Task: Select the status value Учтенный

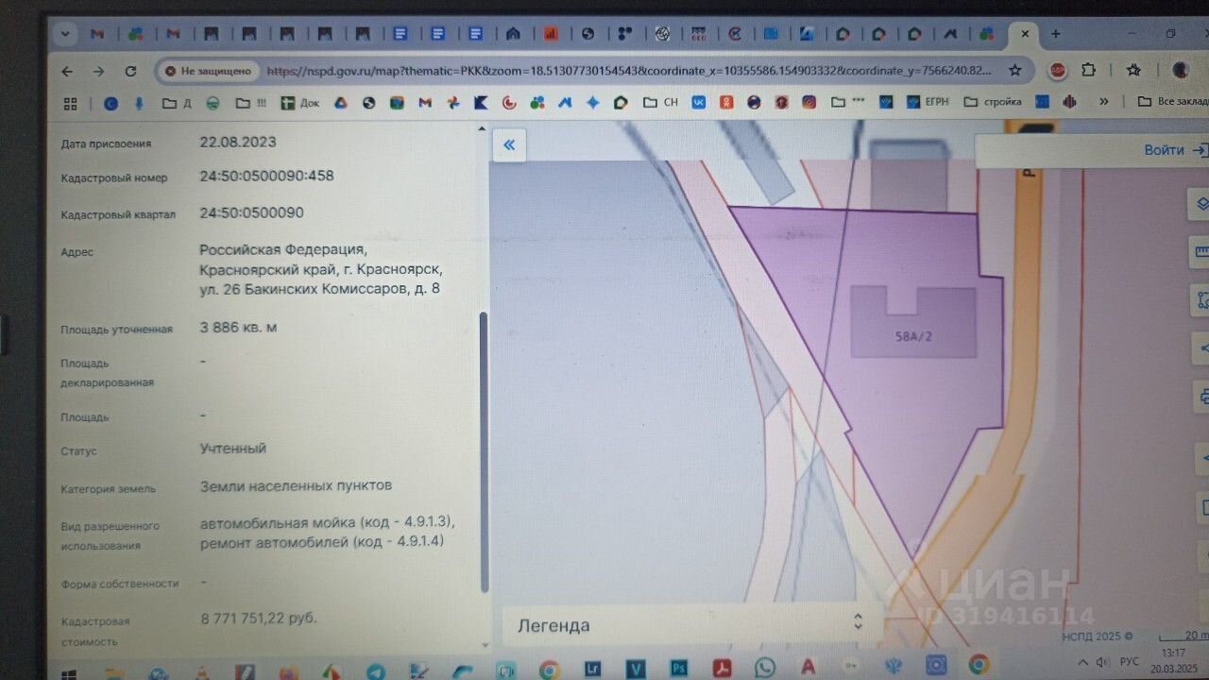Action: pos(232,449)
